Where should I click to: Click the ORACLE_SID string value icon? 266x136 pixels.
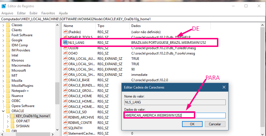65,112
